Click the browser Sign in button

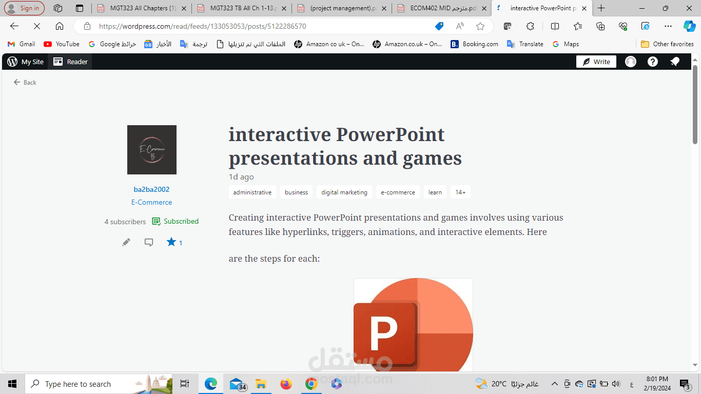(x=24, y=8)
